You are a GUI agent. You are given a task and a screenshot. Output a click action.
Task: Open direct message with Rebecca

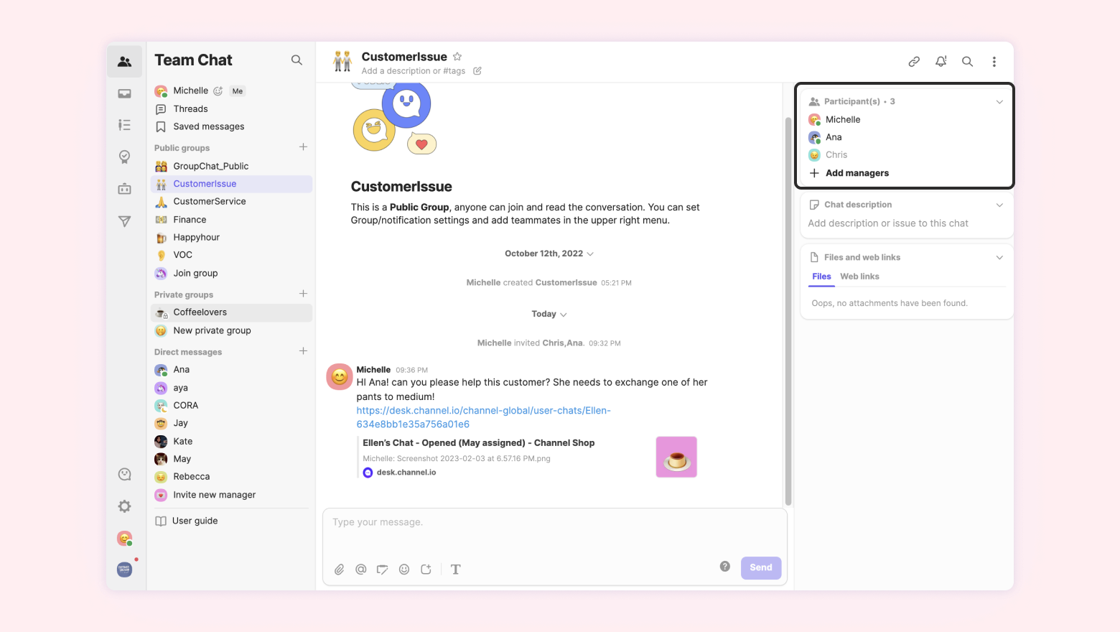231,477
